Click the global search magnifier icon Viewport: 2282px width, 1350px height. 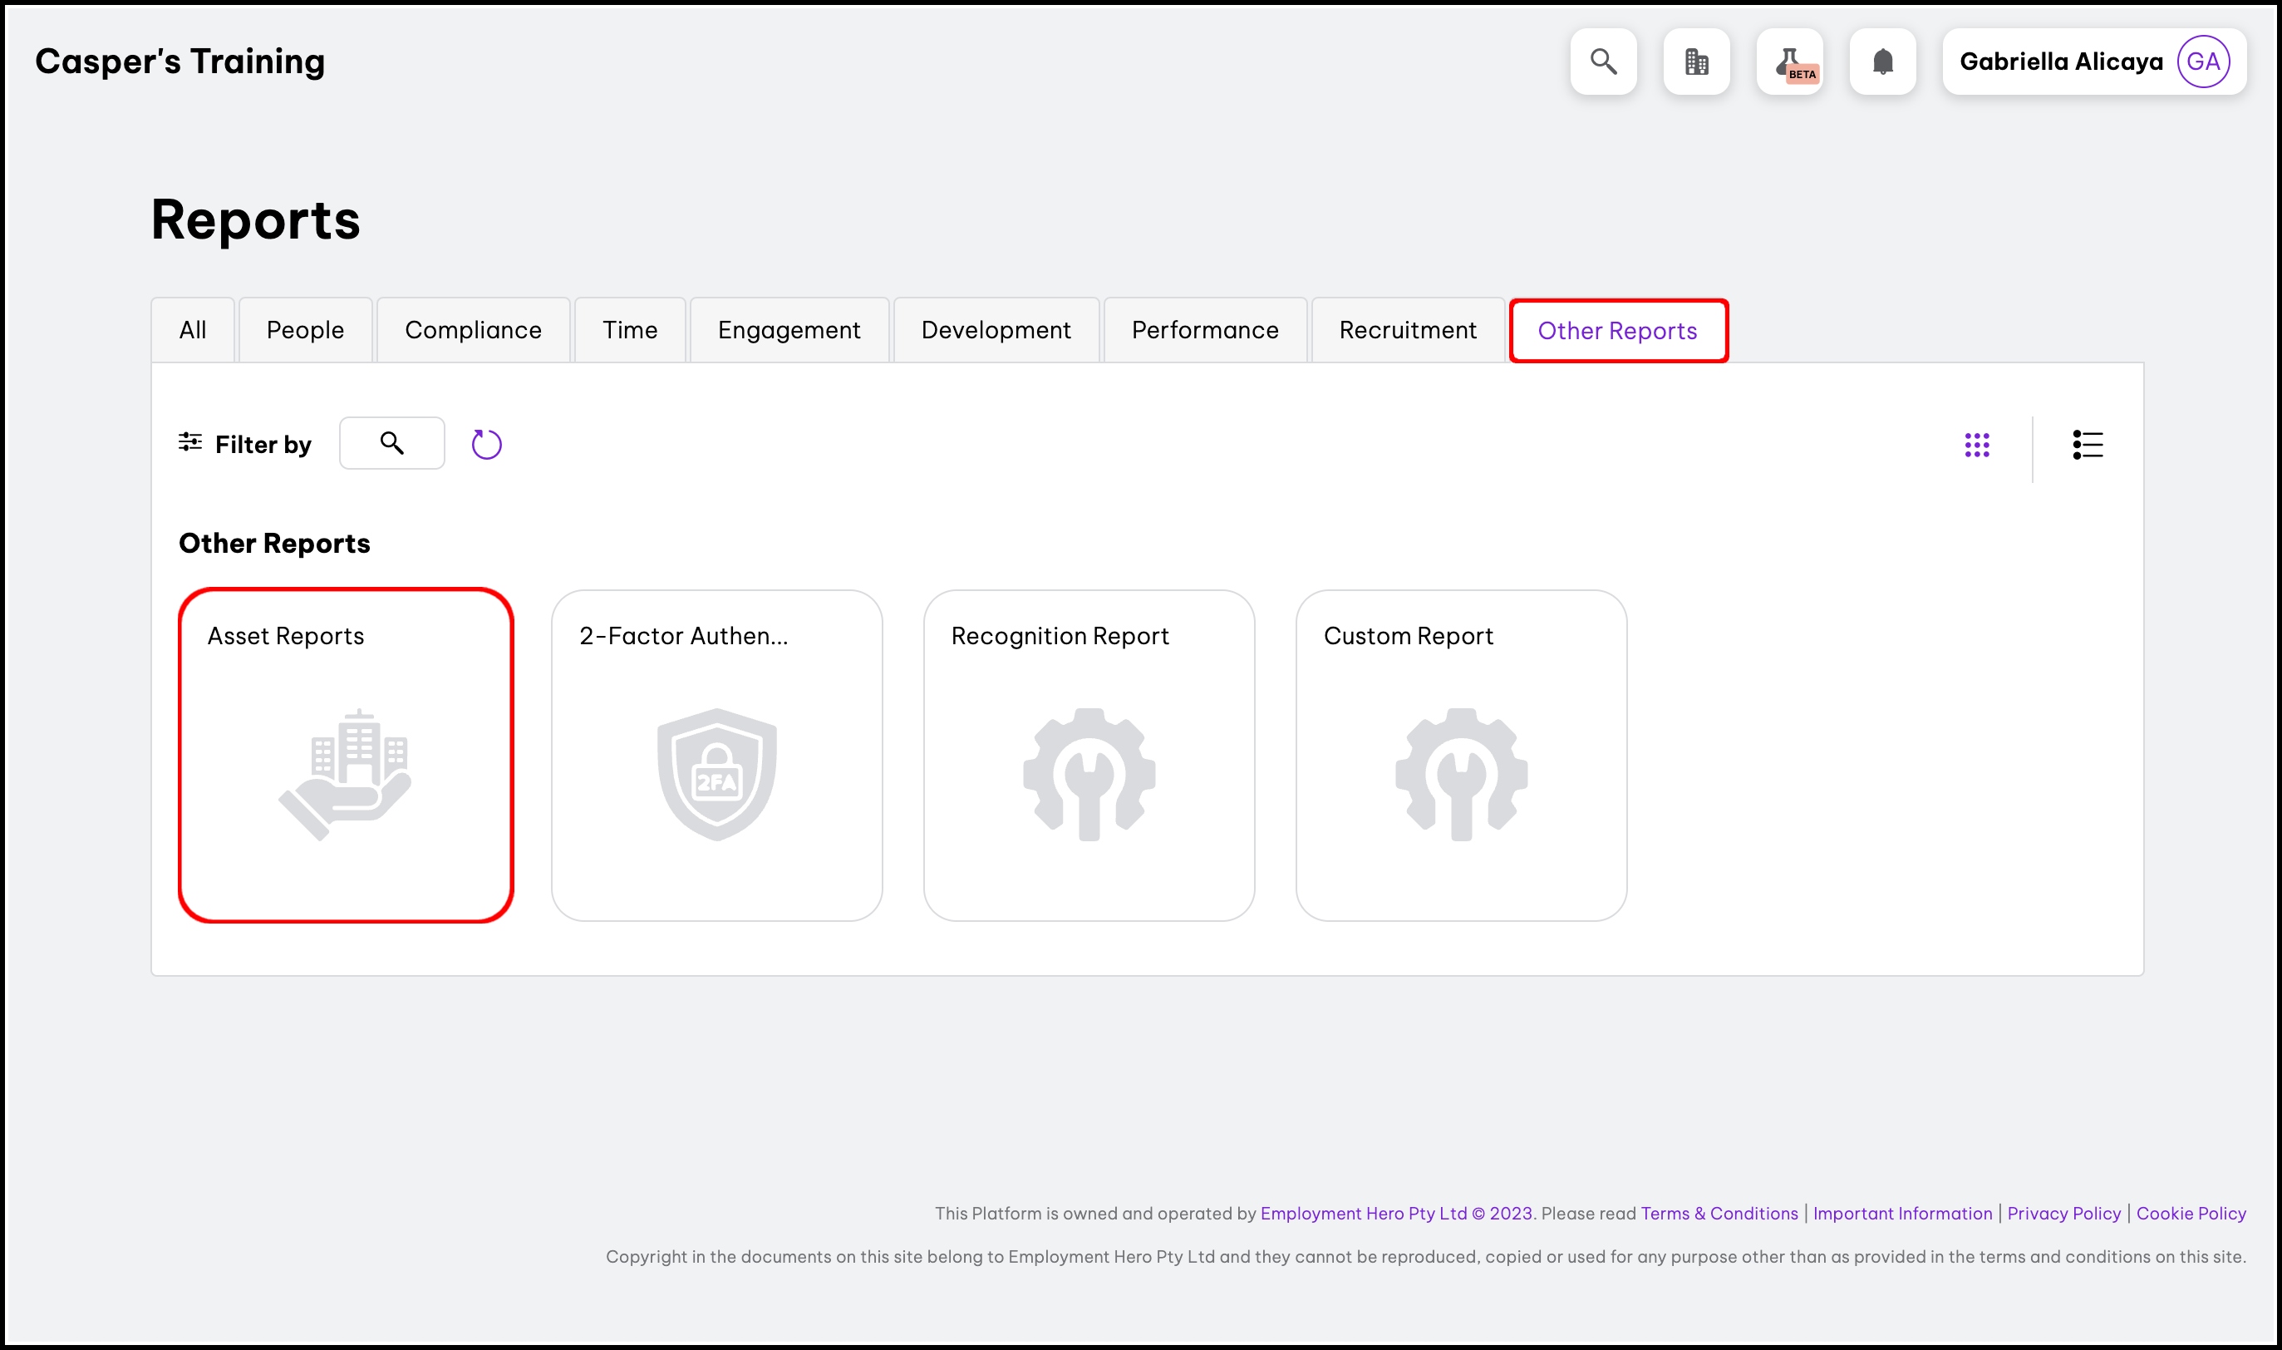[x=1603, y=62]
